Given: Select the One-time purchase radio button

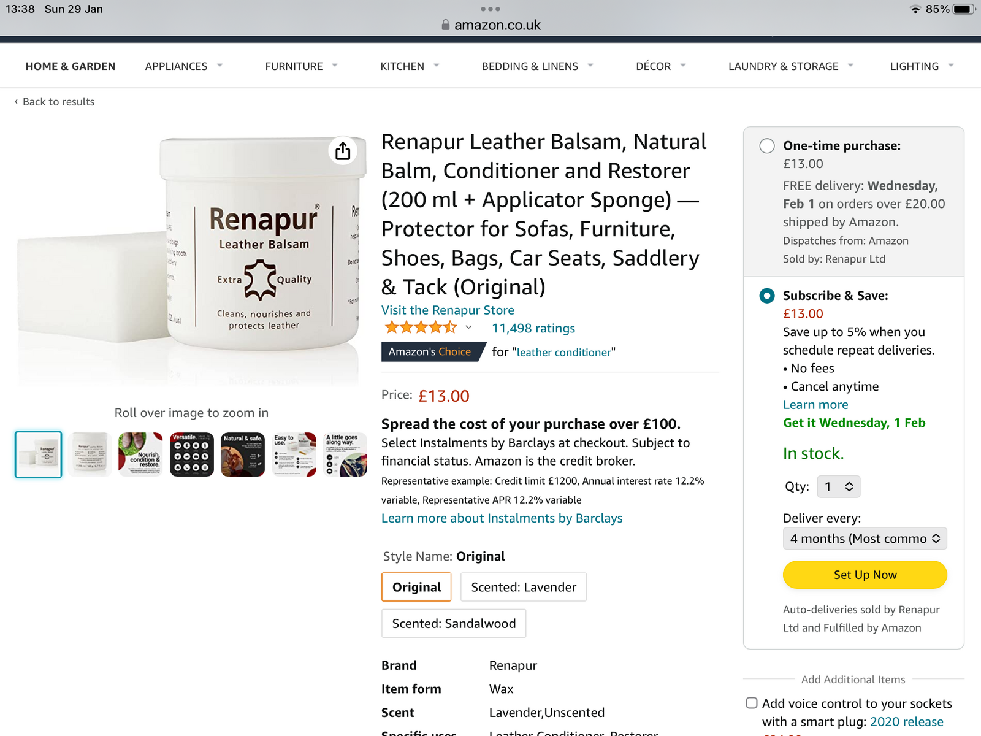Looking at the screenshot, I should pos(766,146).
